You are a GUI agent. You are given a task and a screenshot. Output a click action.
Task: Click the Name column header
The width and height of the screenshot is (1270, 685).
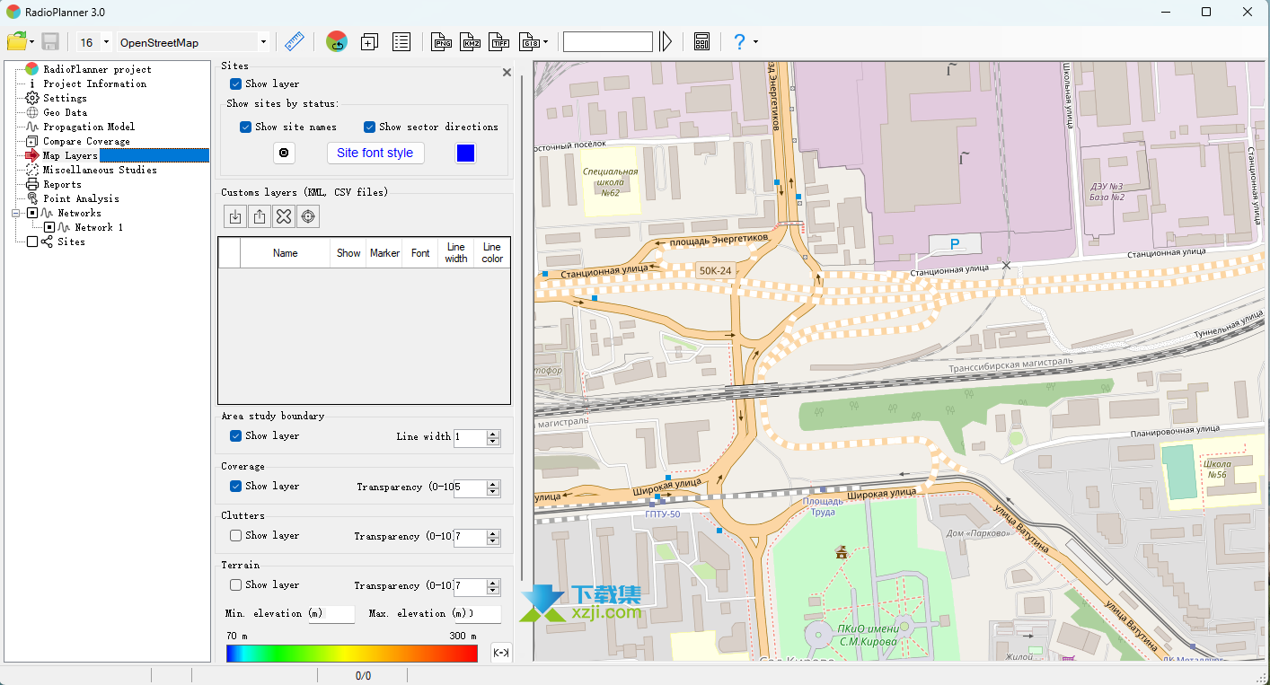pyautogui.click(x=286, y=253)
